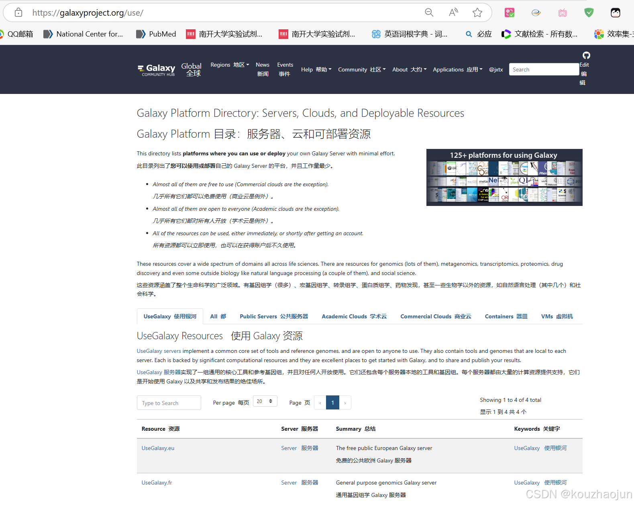The height and width of the screenshot is (505, 634).
Task: Click the site info lock icon in the address bar
Action: 18,12
